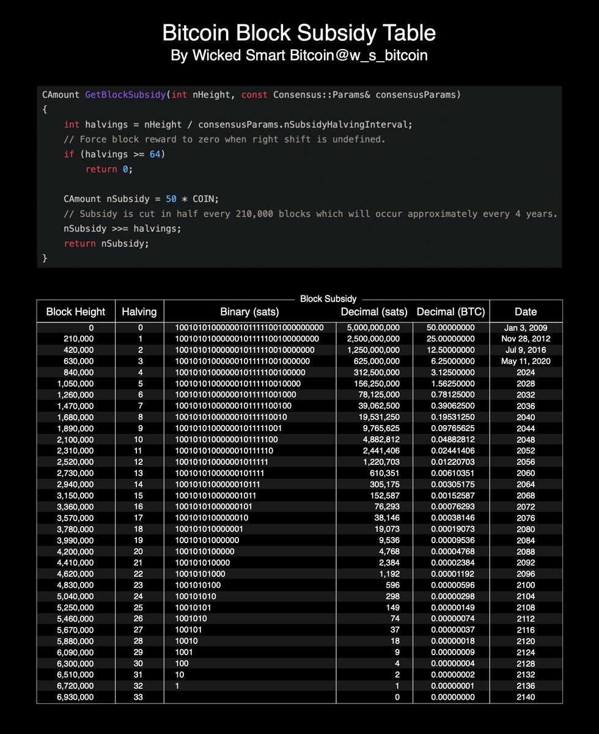Image resolution: width=599 pixels, height=734 pixels.
Task: Click the 'Date' column header
Action: click(526, 311)
